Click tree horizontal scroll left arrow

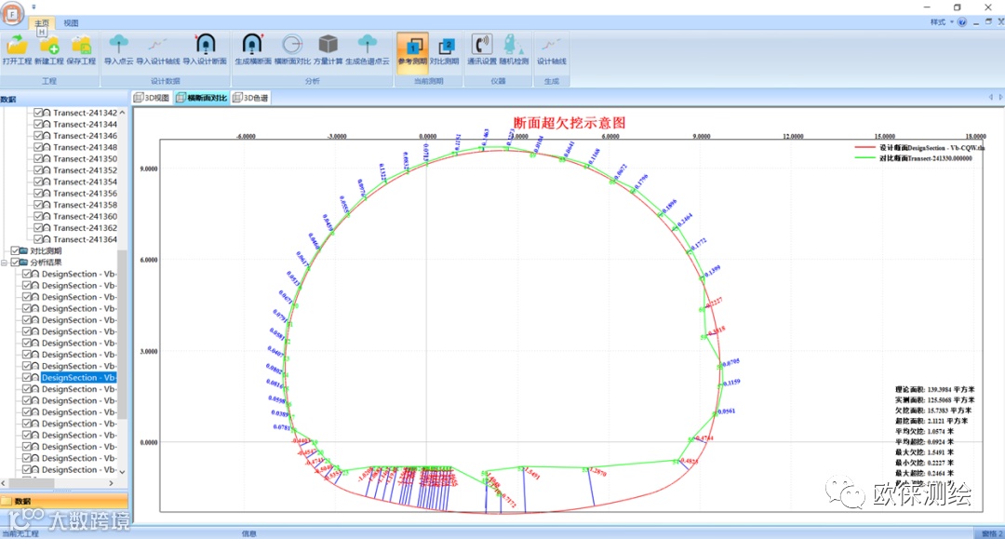tap(4, 483)
